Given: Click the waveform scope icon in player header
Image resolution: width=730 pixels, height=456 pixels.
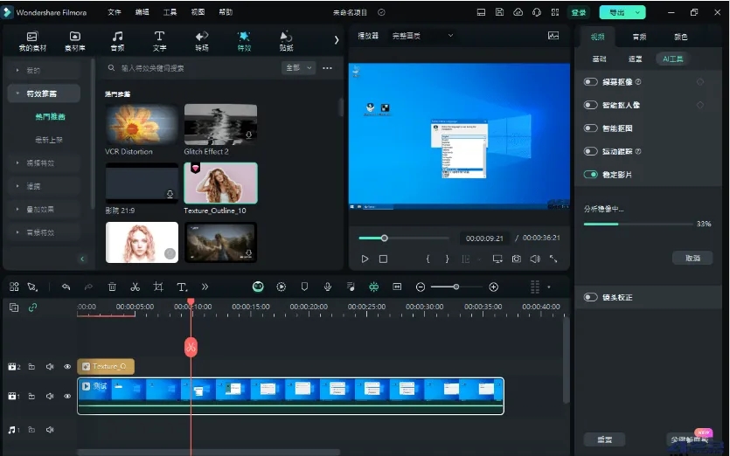Looking at the screenshot, I should click(x=553, y=36).
